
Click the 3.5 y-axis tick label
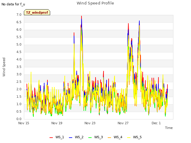tap(19, 67)
